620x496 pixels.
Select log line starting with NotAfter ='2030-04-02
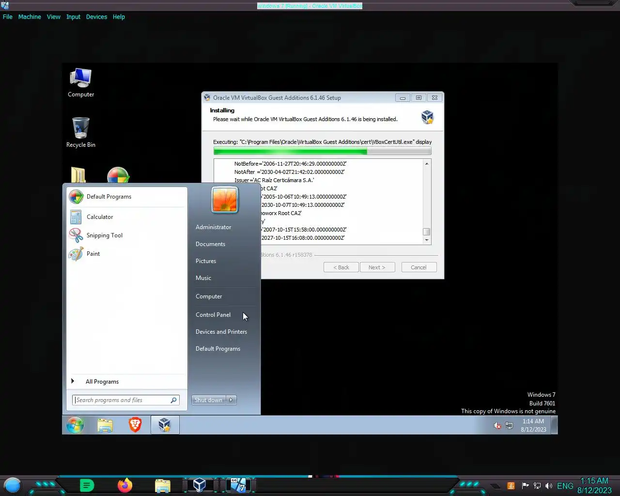289,172
